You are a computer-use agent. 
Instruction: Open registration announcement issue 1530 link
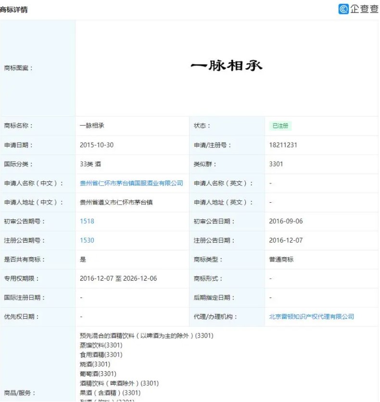87,240
